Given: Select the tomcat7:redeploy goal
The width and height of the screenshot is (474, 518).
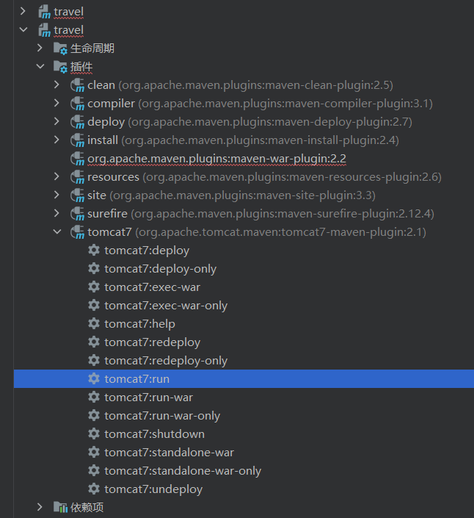Looking at the screenshot, I should tap(152, 342).
